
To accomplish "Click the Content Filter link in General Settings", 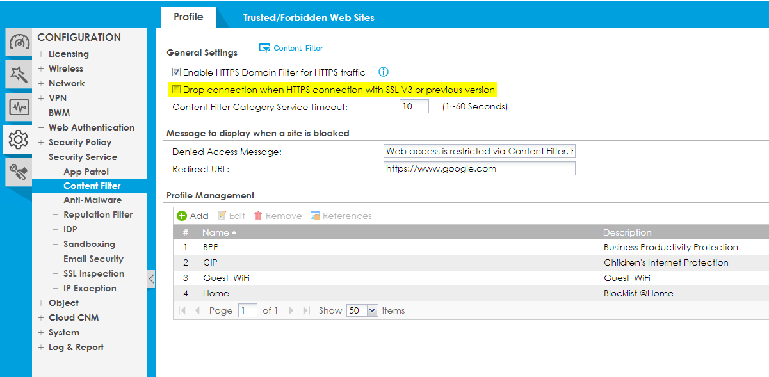I will coord(291,48).
